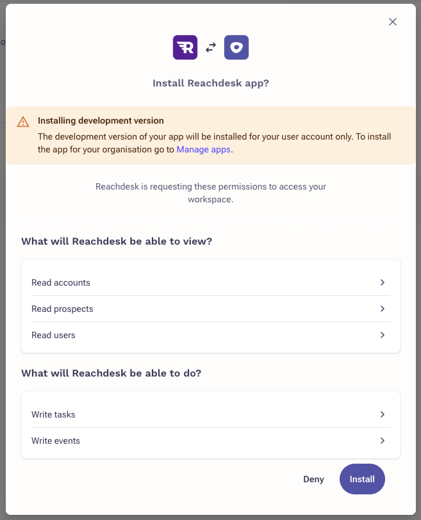This screenshot has width=421, height=520.
Task: Close the install dialog
Action: [392, 21]
